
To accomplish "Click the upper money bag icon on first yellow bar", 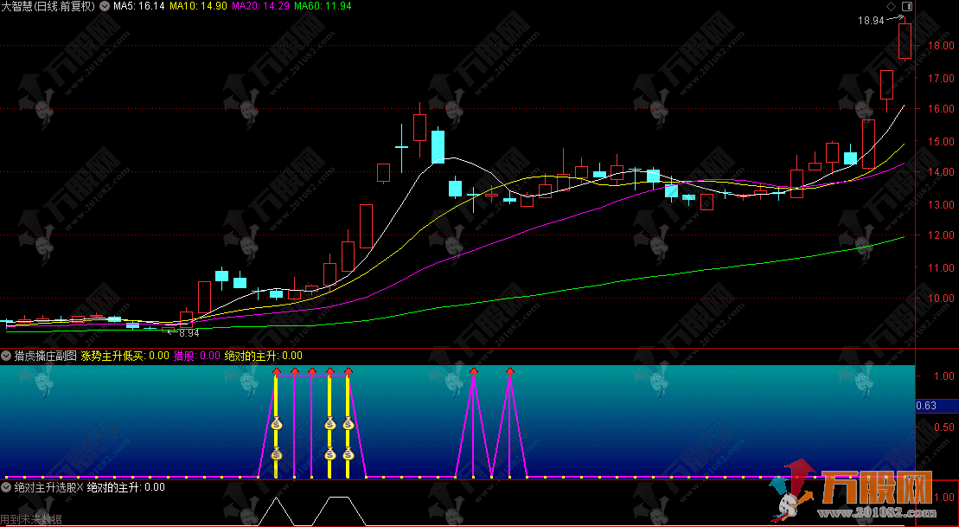I will 276,424.
